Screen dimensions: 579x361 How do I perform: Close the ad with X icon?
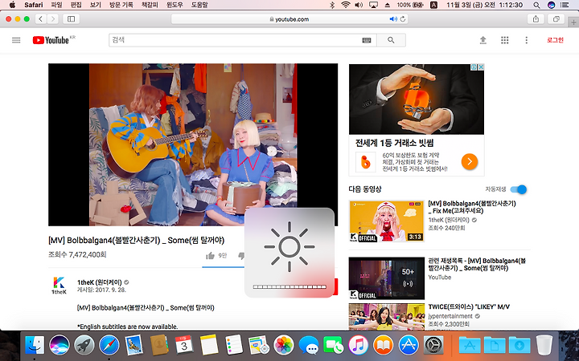[x=481, y=67]
